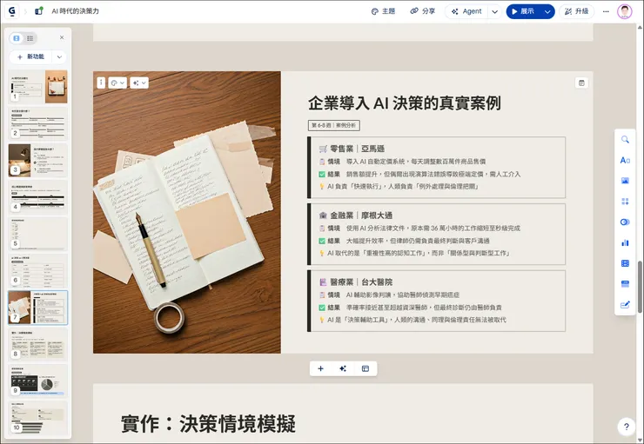The height and width of the screenshot is (444, 644).
Task: Edit the deck title AI 時代的決策力
Action: coord(75,11)
